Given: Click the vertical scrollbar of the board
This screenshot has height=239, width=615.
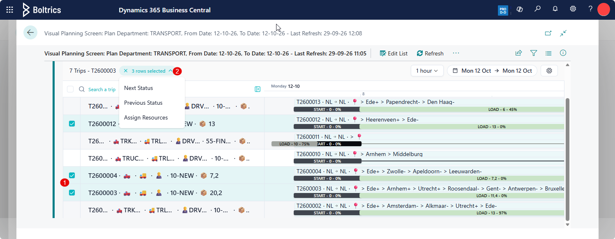Looking at the screenshot, I should click(568, 159).
